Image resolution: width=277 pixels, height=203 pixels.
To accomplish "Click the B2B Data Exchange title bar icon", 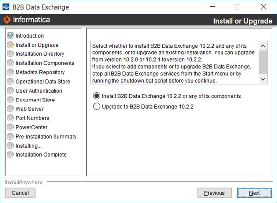I will tap(6, 7).
